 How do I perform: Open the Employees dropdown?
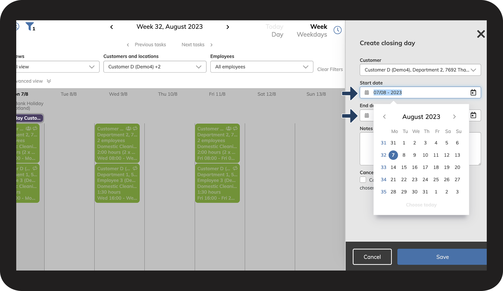[x=262, y=67]
